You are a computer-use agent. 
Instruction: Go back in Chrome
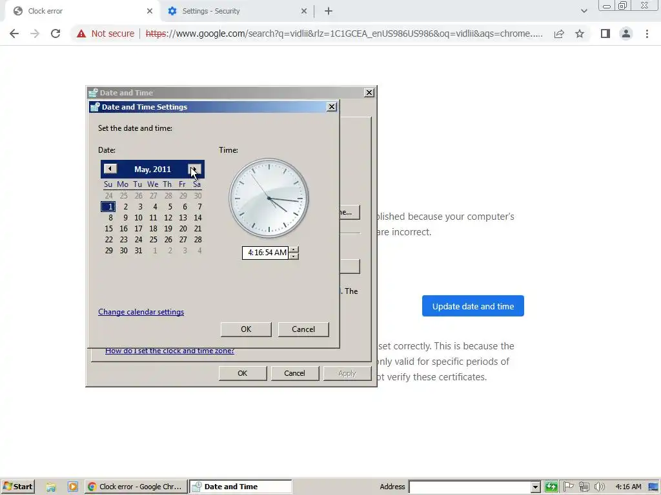(x=14, y=34)
